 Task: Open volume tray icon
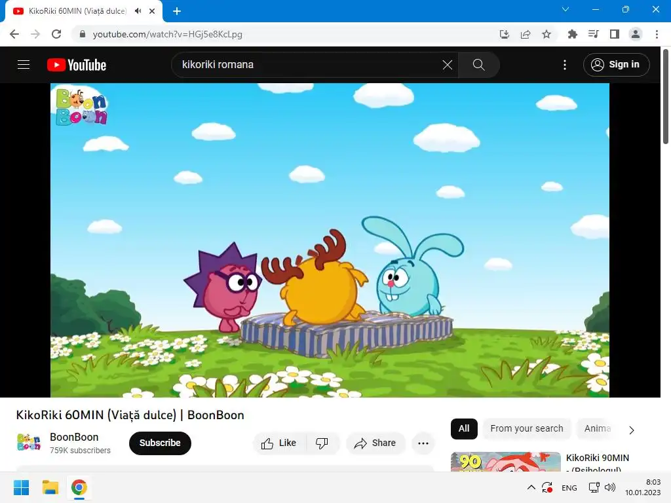coord(610,487)
